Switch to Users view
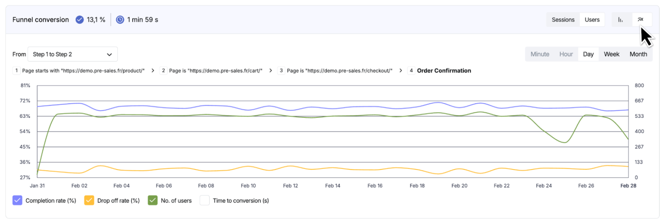Screen dimensions: 666x224 (x=592, y=20)
